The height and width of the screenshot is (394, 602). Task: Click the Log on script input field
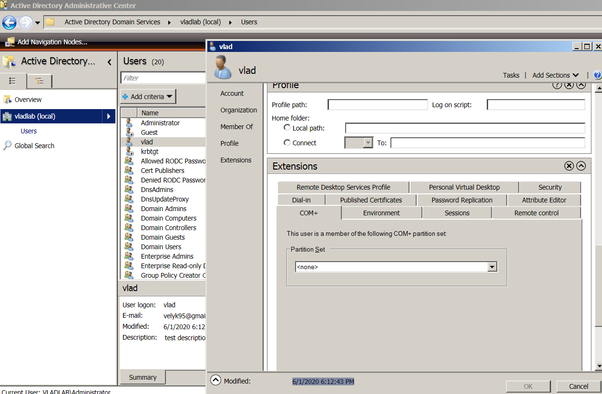536,105
